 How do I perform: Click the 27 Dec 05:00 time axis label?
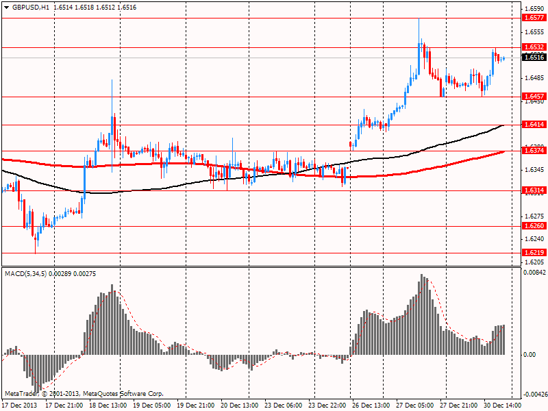click(x=415, y=406)
